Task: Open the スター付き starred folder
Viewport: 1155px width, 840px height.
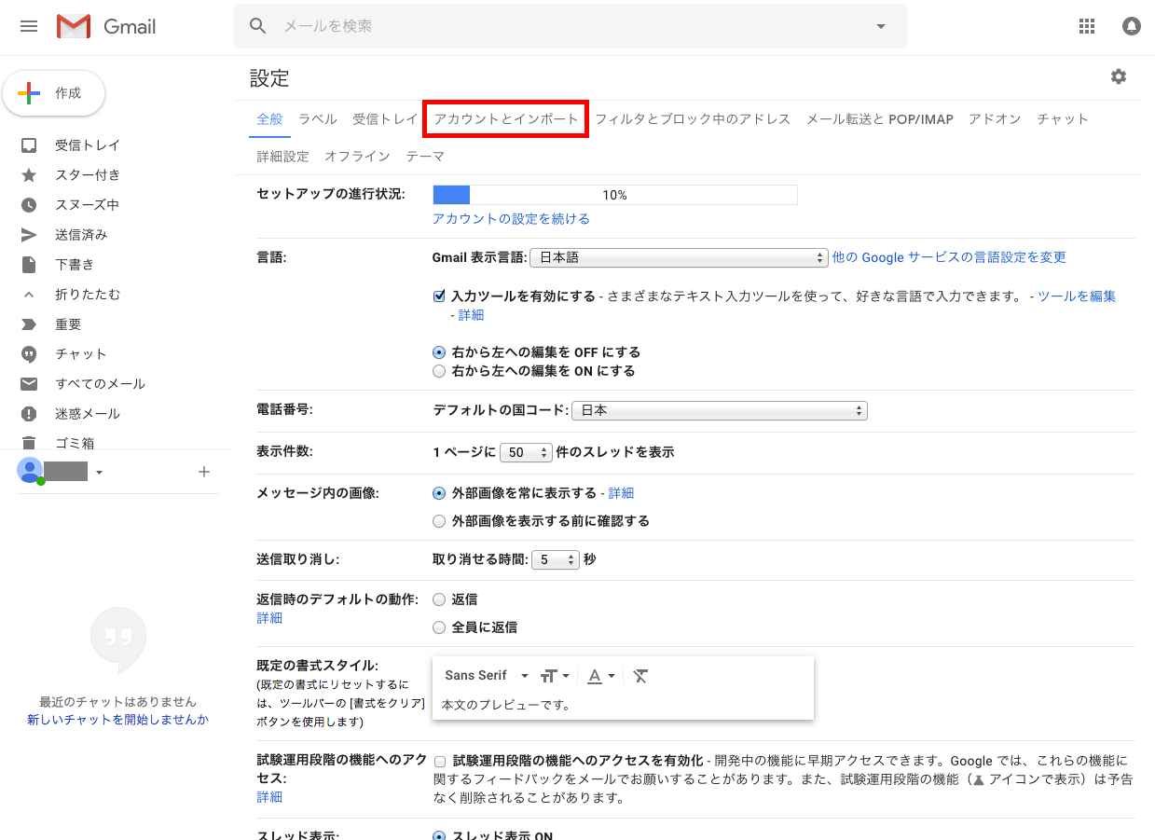Action: [x=87, y=175]
